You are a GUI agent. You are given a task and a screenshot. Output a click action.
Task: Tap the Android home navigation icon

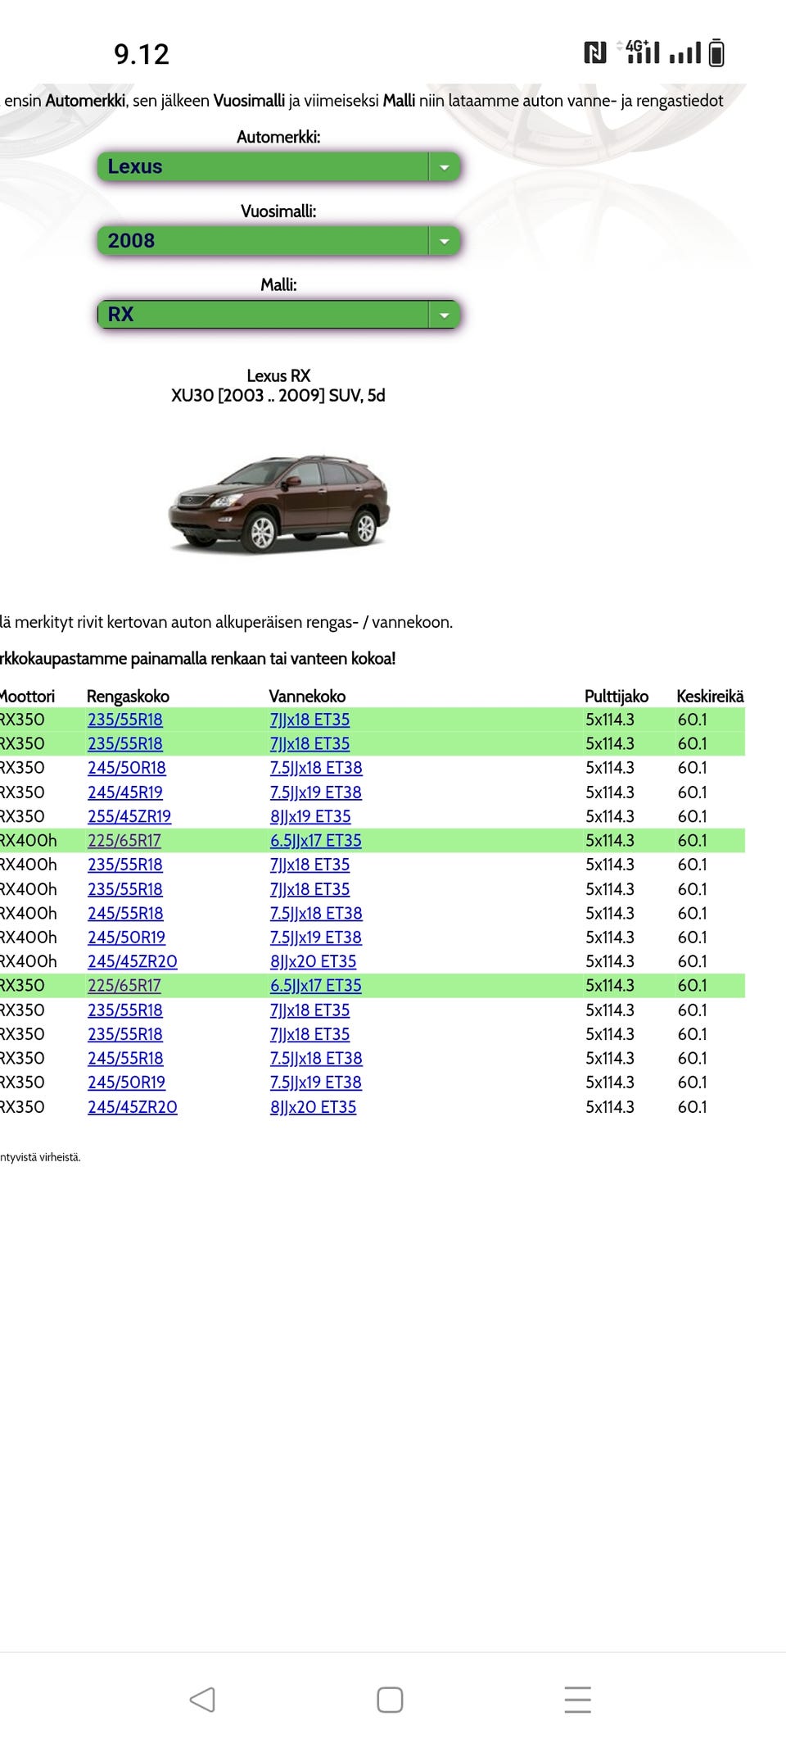point(390,1700)
